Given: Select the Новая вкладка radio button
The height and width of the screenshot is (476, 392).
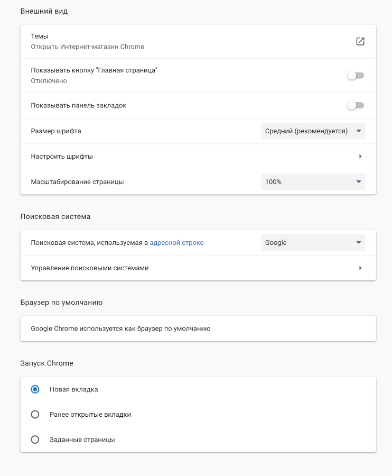Looking at the screenshot, I should pyautogui.click(x=35, y=389).
